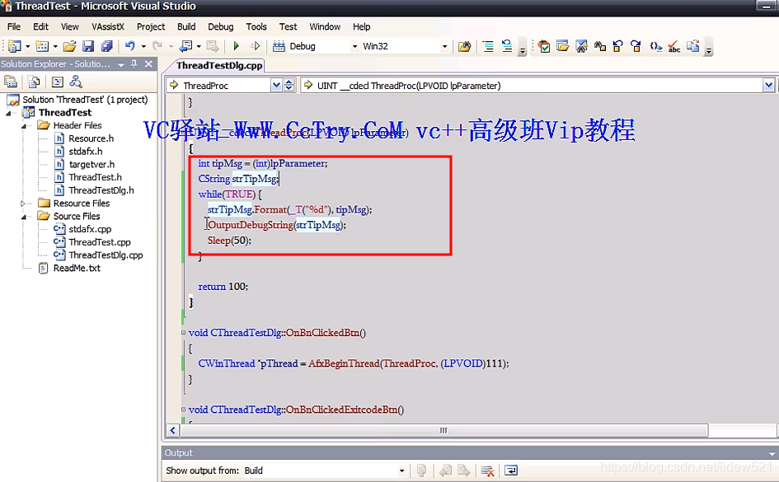This screenshot has height=482, width=779.
Task: Open the Solution Configurations Debug dropdown
Action: 354,46
